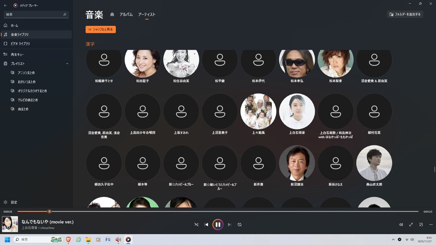Click フォルダーを追加する button

point(405,15)
